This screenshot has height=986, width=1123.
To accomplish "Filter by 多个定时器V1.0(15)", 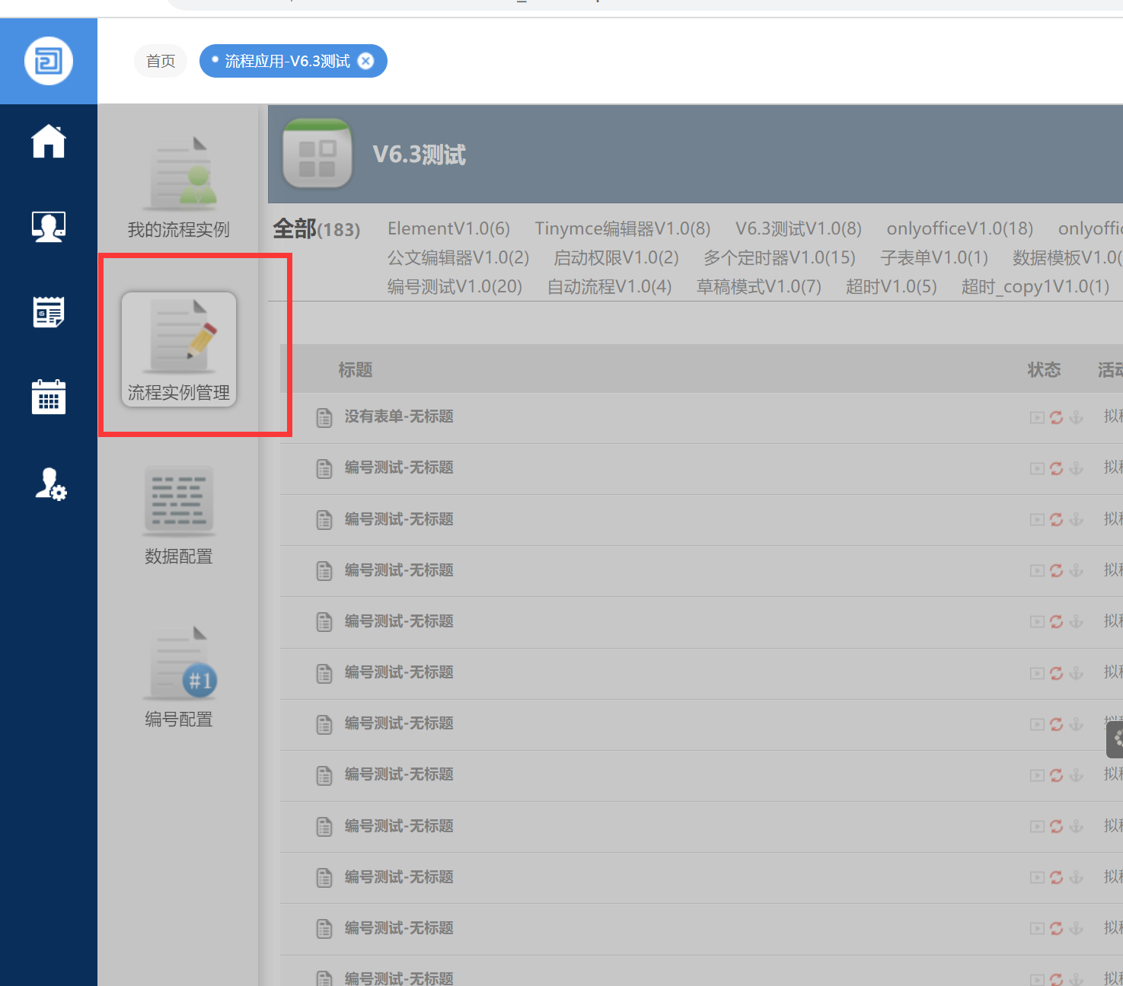I will [780, 258].
